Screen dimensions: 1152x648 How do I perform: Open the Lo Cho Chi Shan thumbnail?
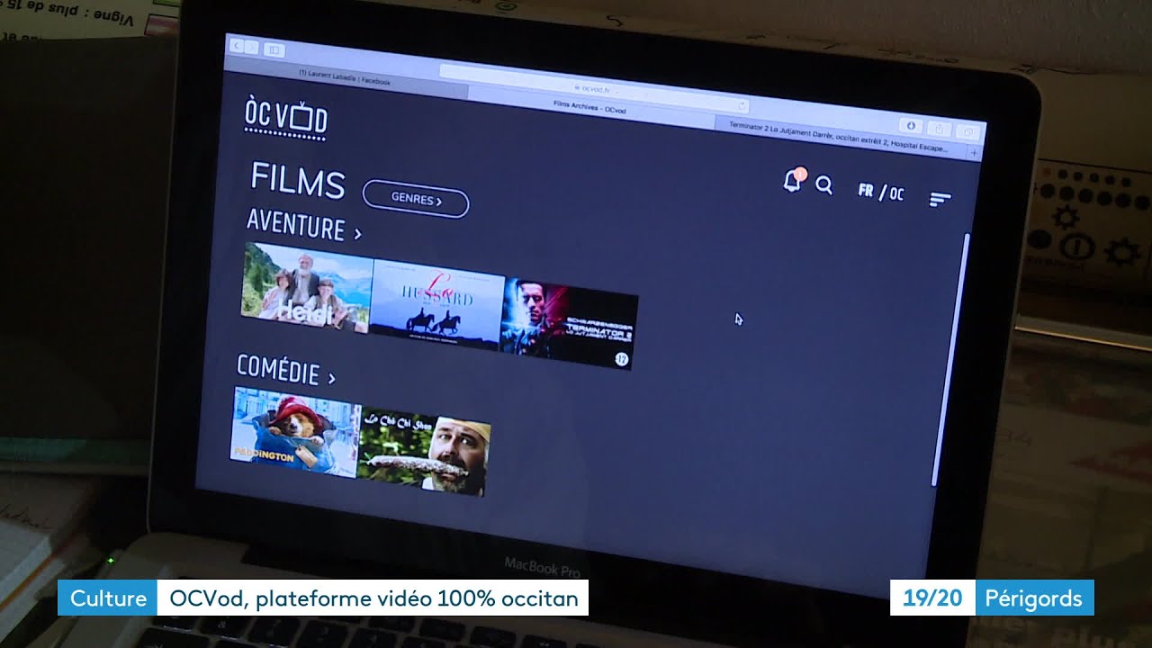[423, 450]
